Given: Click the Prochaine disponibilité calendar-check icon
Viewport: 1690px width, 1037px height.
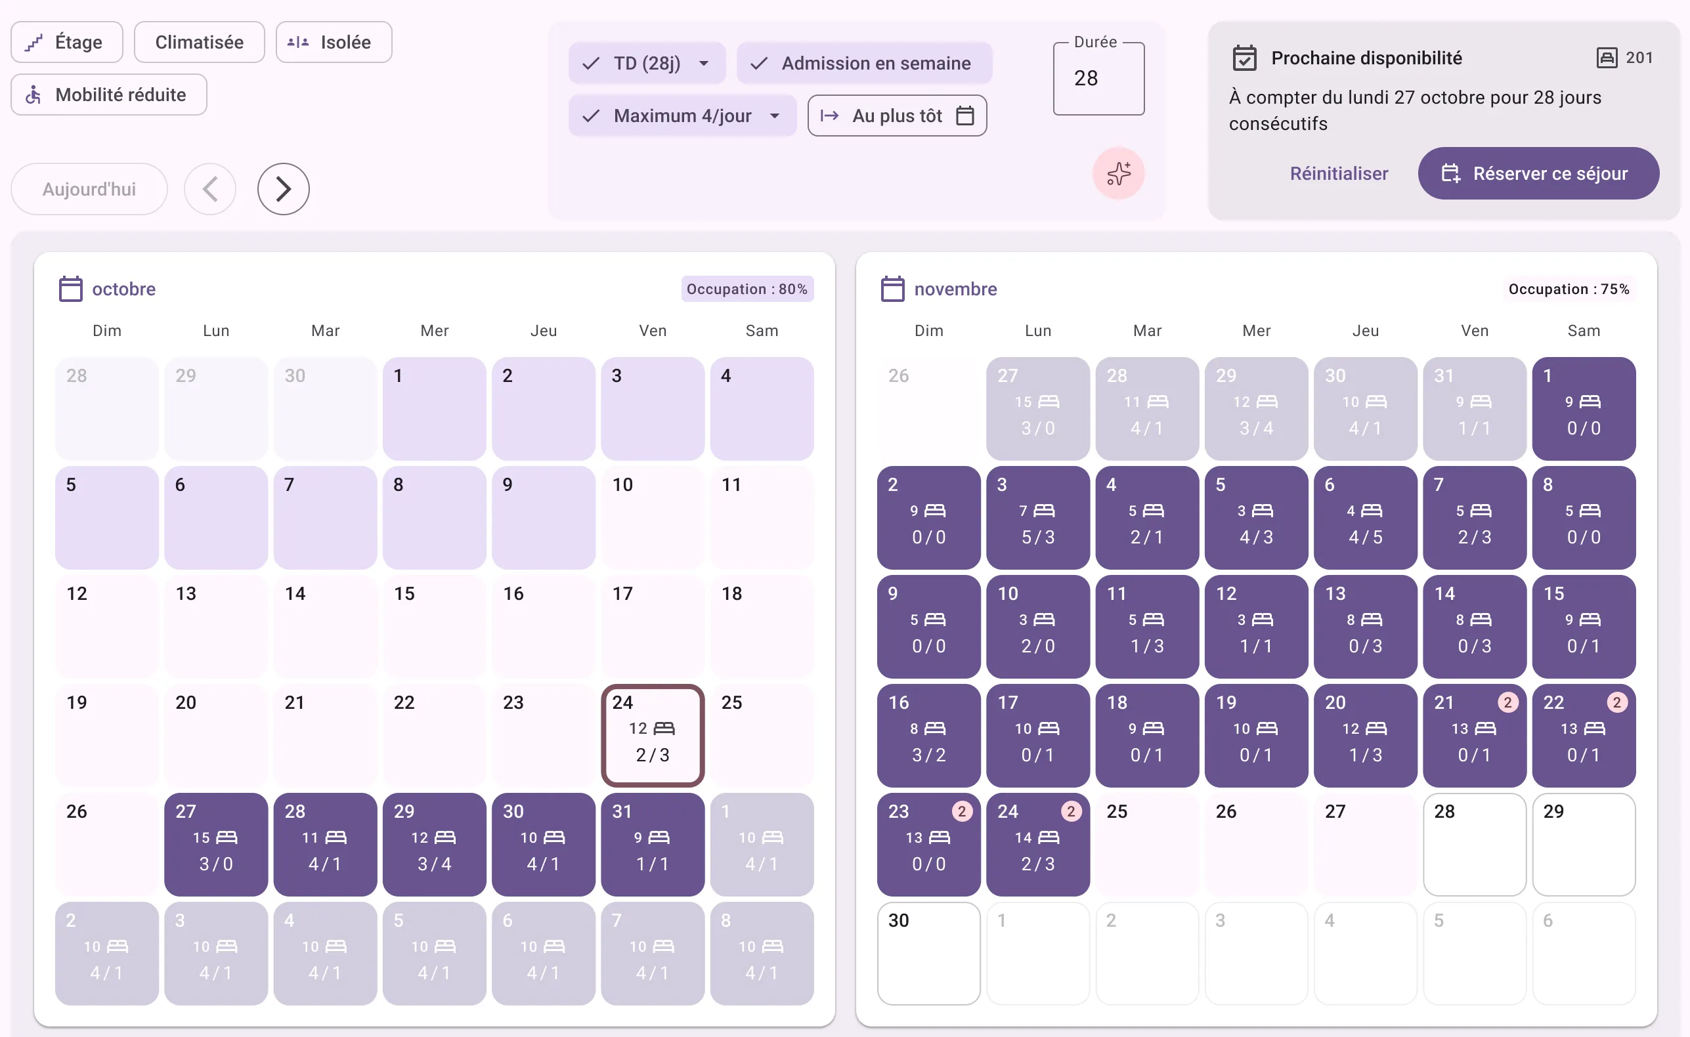Looking at the screenshot, I should click(x=1244, y=58).
